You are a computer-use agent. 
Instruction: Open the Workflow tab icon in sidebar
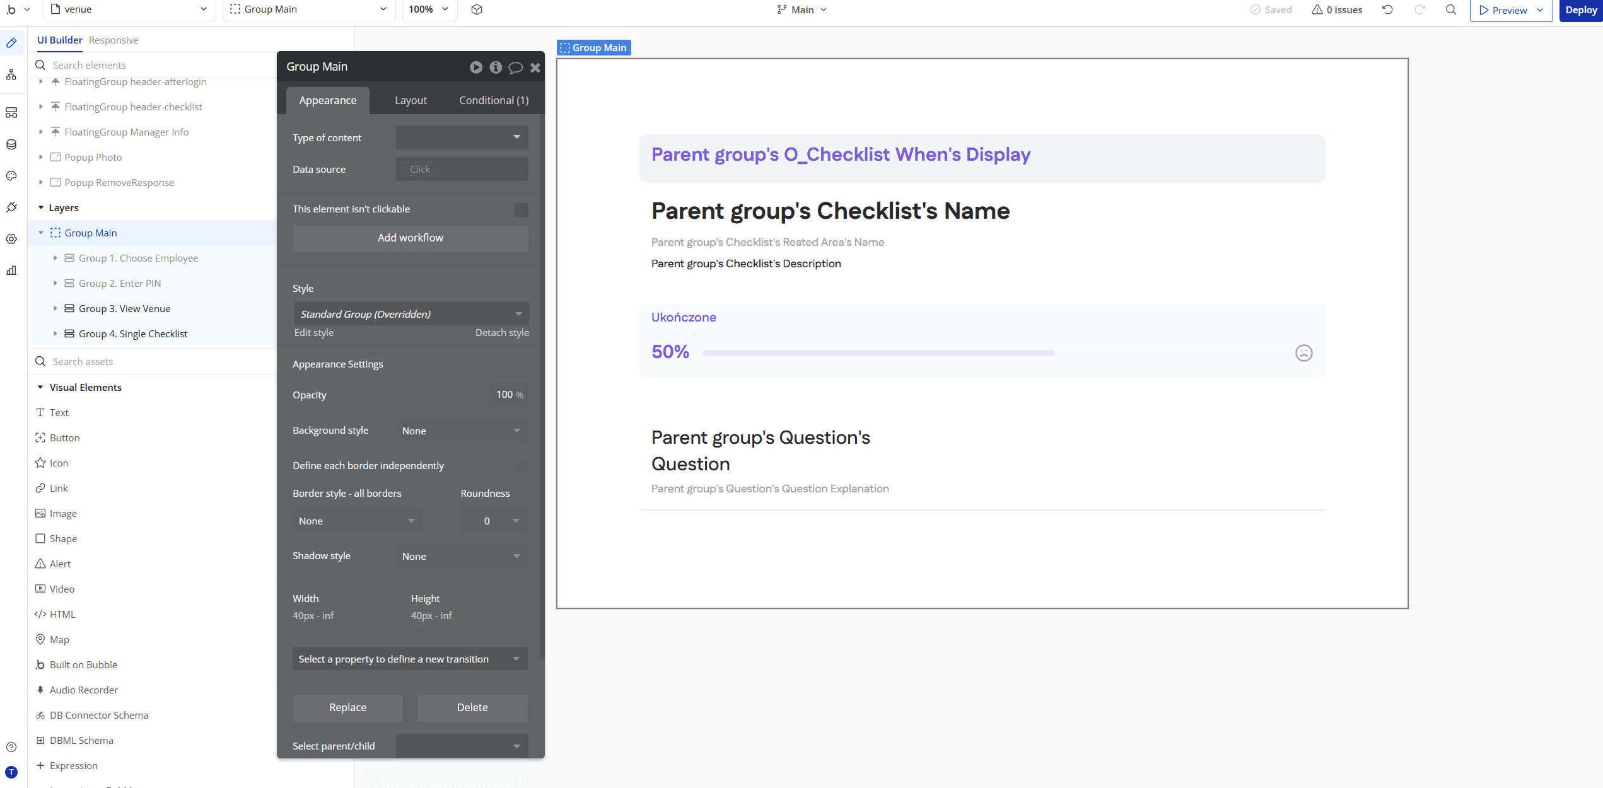click(11, 75)
